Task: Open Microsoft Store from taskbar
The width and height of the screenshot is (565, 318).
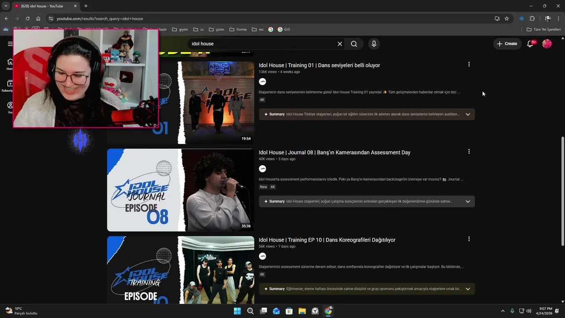Action: 289,311
